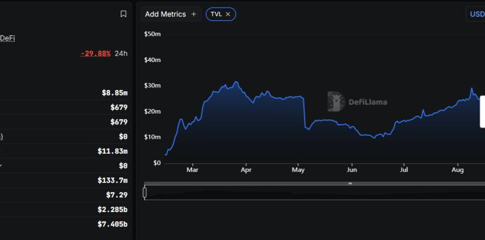Remove the TVL metric with its X
This screenshot has width=485, height=240.
click(228, 14)
